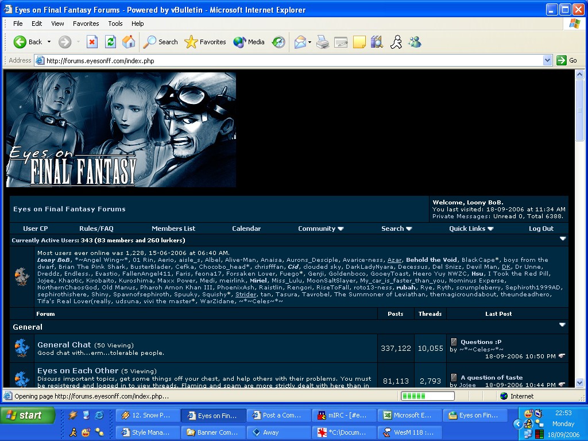This screenshot has width=588, height=441.
Task: Open the address bar dropdown arrow
Action: pos(547,60)
